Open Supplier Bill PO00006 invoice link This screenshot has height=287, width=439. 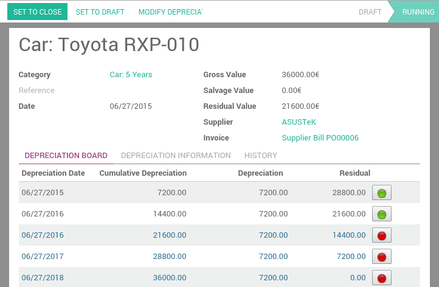(320, 138)
